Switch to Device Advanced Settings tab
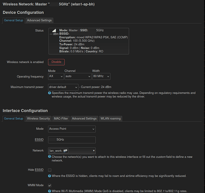This screenshot has width=205, height=193. 39,20
